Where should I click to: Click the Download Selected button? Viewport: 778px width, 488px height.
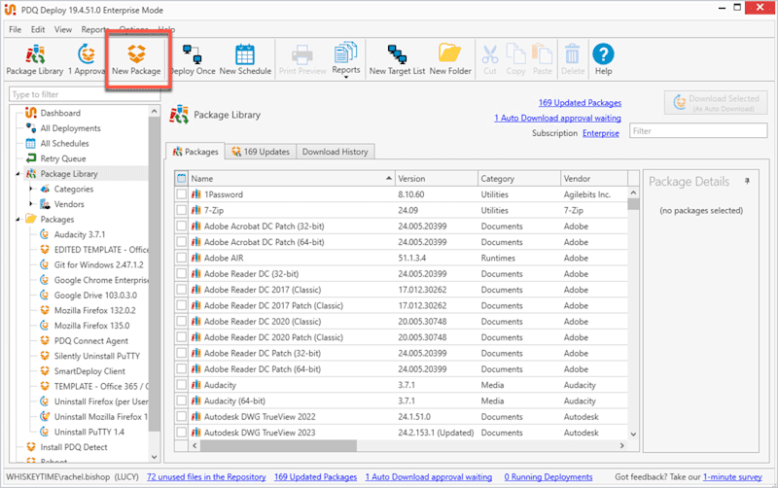coord(716,103)
